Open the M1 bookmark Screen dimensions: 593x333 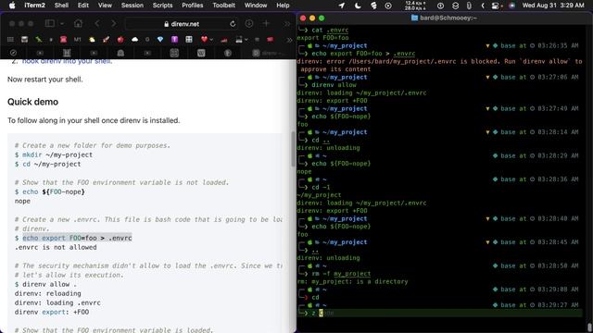point(78,39)
